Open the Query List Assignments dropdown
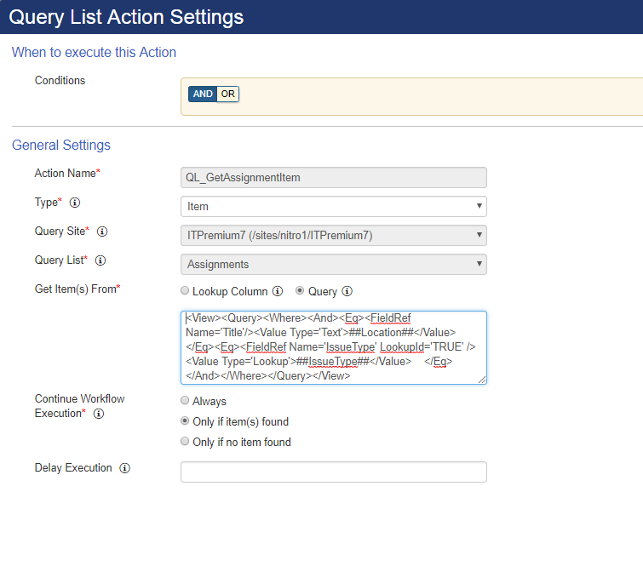Viewport: 643px width, 572px height. click(x=333, y=264)
